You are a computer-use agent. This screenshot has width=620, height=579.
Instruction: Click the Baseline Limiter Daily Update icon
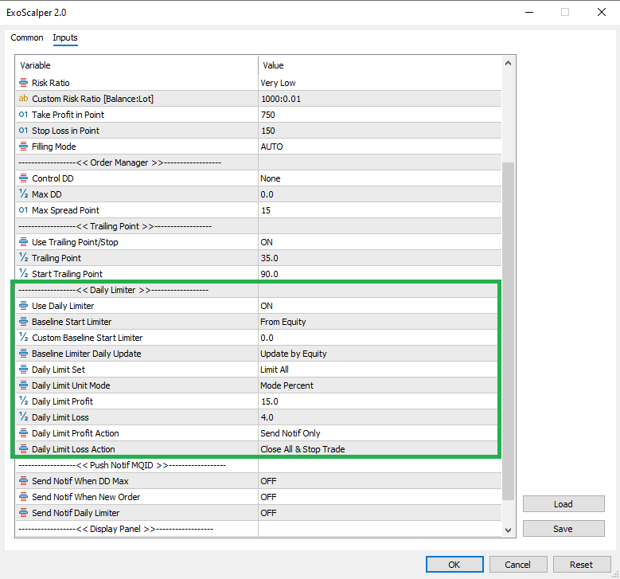(23, 354)
